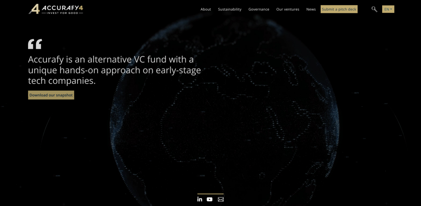This screenshot has width=421, height=206.
Task: Click the large quotation mark icon
Action: coord(35,44)
